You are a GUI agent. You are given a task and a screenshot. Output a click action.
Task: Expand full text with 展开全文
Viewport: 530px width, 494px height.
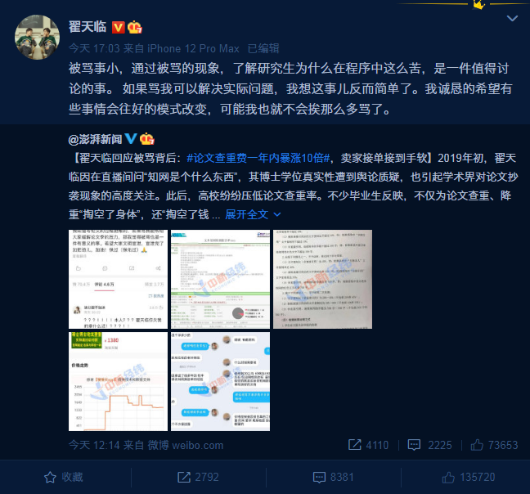(247, 214)
